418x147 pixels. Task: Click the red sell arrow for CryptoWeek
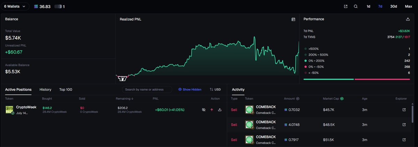(x=212, y=109)
